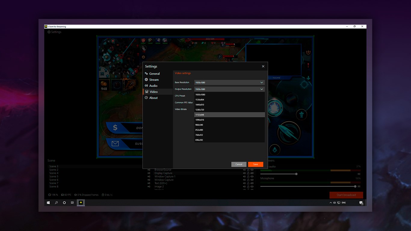Viewport: 411px width, 231px height.
Task: Select Scene 6
Action: pos(54,180)
